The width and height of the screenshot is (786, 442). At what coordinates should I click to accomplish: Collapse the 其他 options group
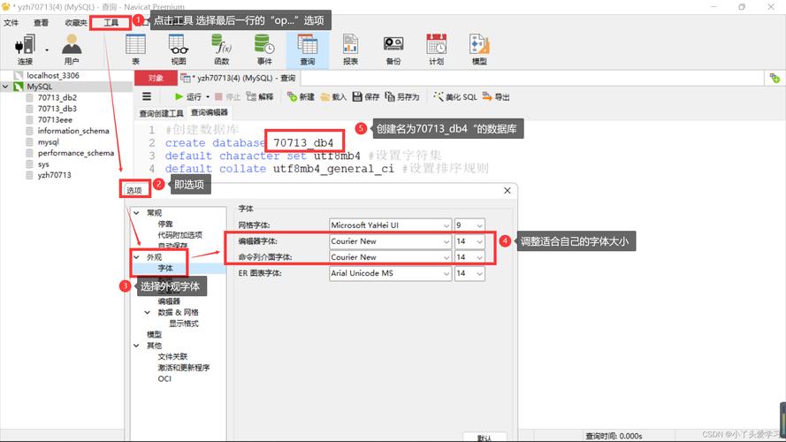click(x=136, y=346)
